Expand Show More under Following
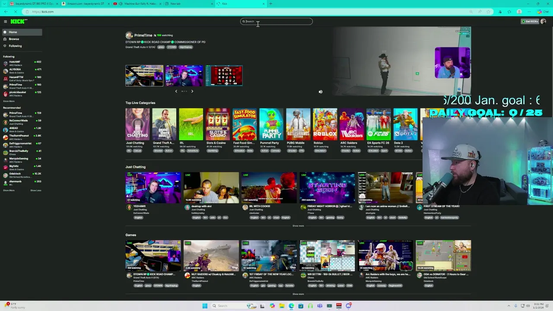This screenshot has width=553, height=311. [x=9, y=101]
